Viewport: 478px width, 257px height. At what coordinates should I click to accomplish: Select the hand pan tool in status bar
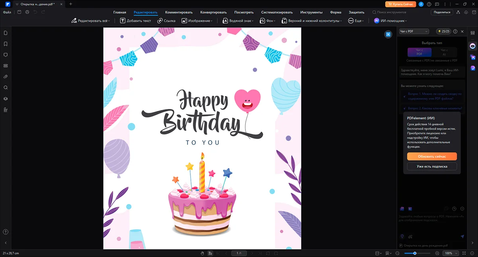click(202, 253)
